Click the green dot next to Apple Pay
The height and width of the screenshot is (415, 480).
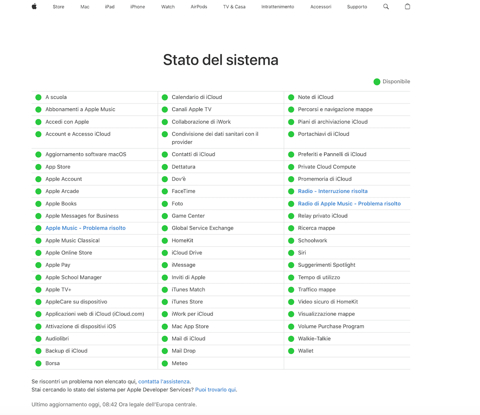click(x=38, y=265)
